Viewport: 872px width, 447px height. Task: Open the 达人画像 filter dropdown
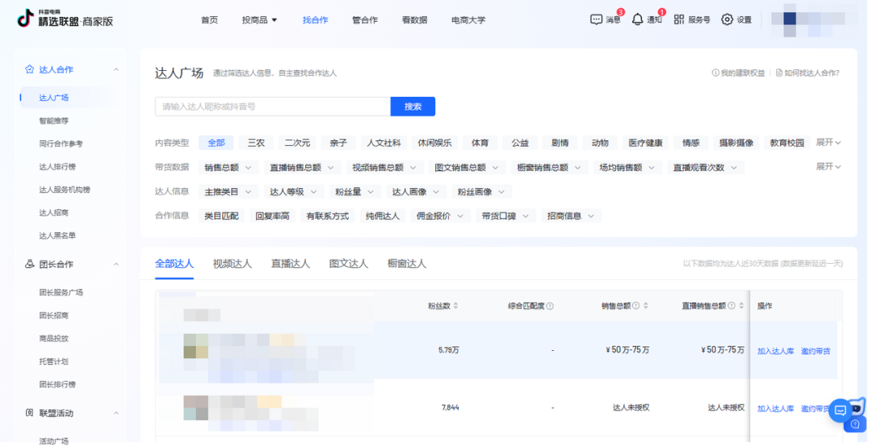pyautogui.click(x=417, y=192)
